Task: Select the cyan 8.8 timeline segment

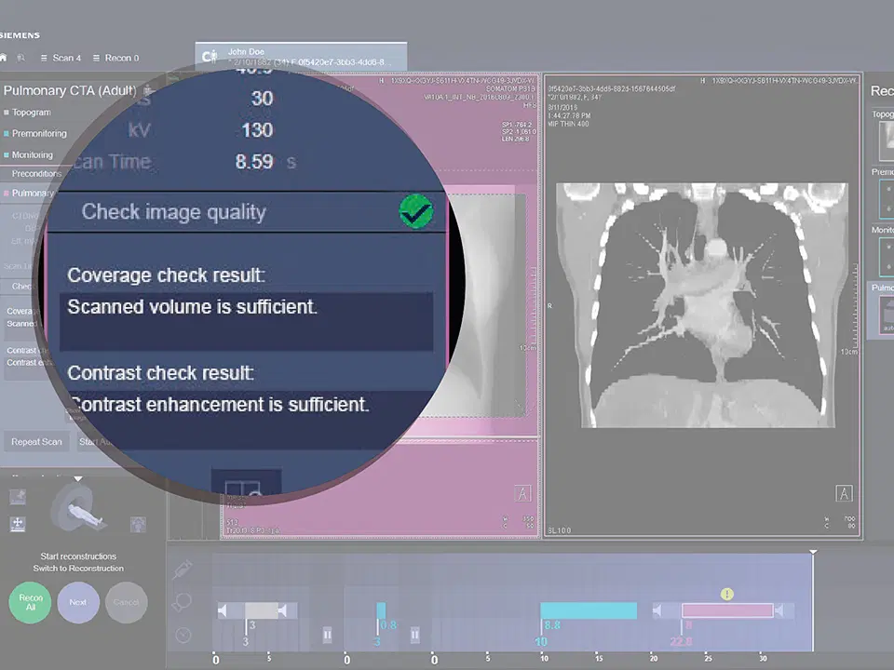Action: click(589, 610)
